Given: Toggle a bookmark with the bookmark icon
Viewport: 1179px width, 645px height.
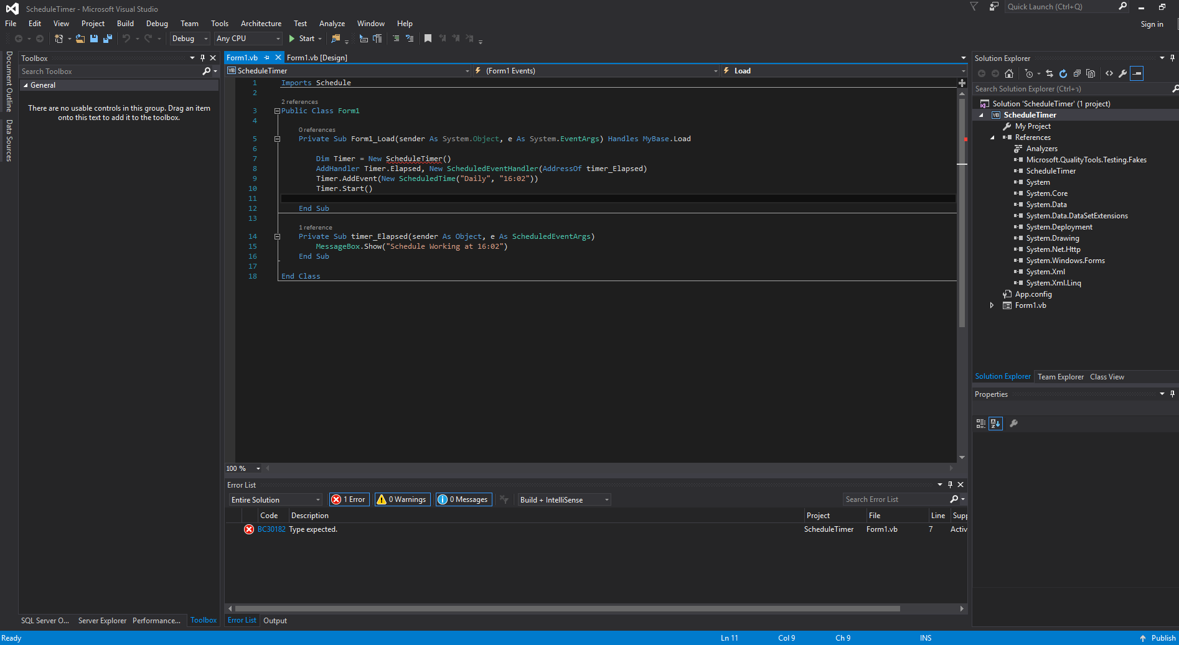Looking at the screenshot, I should pyautogui.click(x=428, y=39).
